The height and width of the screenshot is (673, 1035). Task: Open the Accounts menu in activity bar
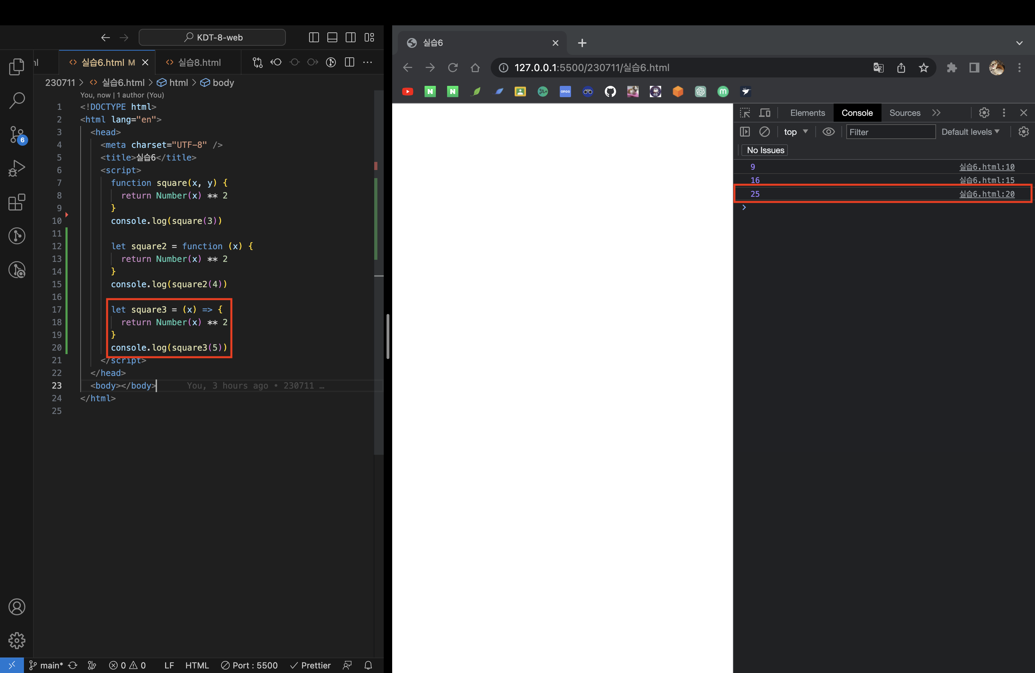coord(17,606)
